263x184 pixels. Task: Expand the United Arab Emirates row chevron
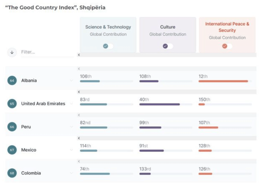[71, 104]
